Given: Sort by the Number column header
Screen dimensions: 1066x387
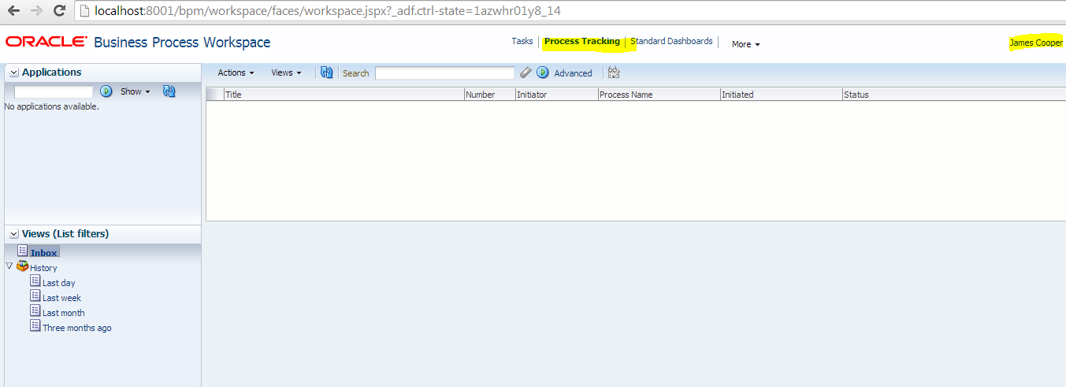Looking at the screenshot, I should pos(489,95).
